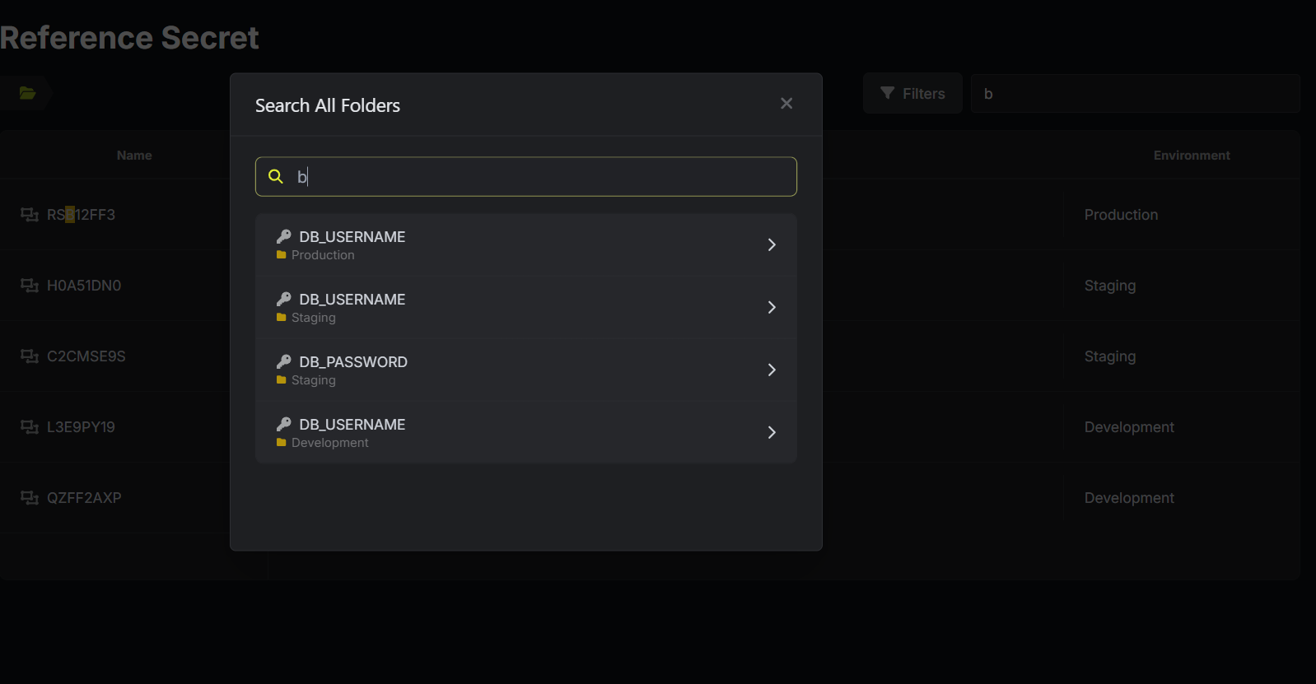
Task: Open the Filters button
Action: (912, 93)
